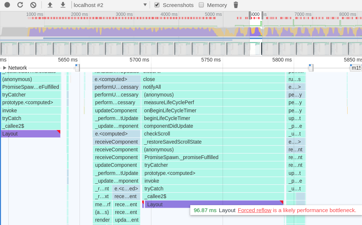Click the right overview selection handle
This screenshot has height=225, width=362.
coord(262,15)
